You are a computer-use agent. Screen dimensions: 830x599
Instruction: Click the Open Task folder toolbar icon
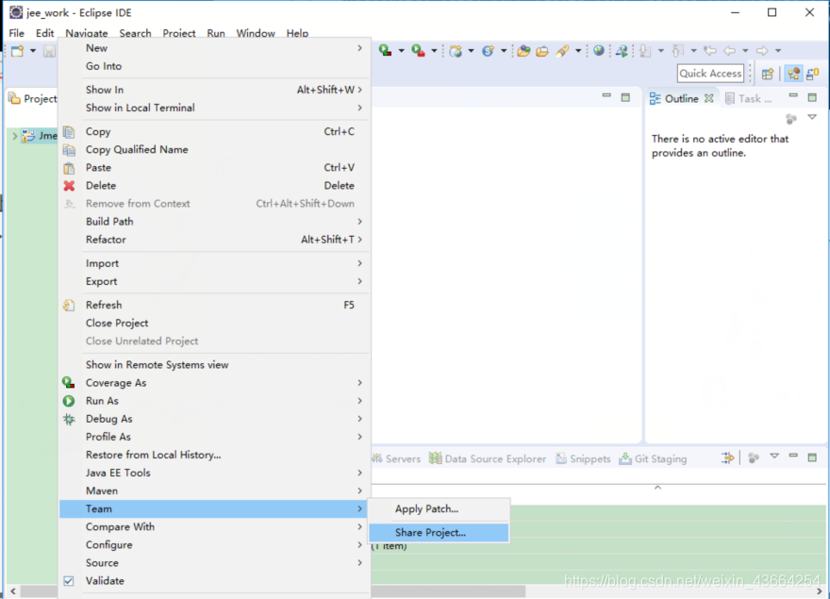[542, 51]
